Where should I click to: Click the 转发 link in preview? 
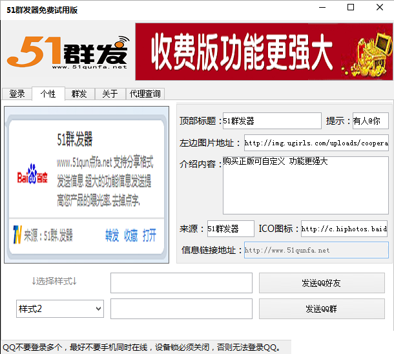(112, 235)
